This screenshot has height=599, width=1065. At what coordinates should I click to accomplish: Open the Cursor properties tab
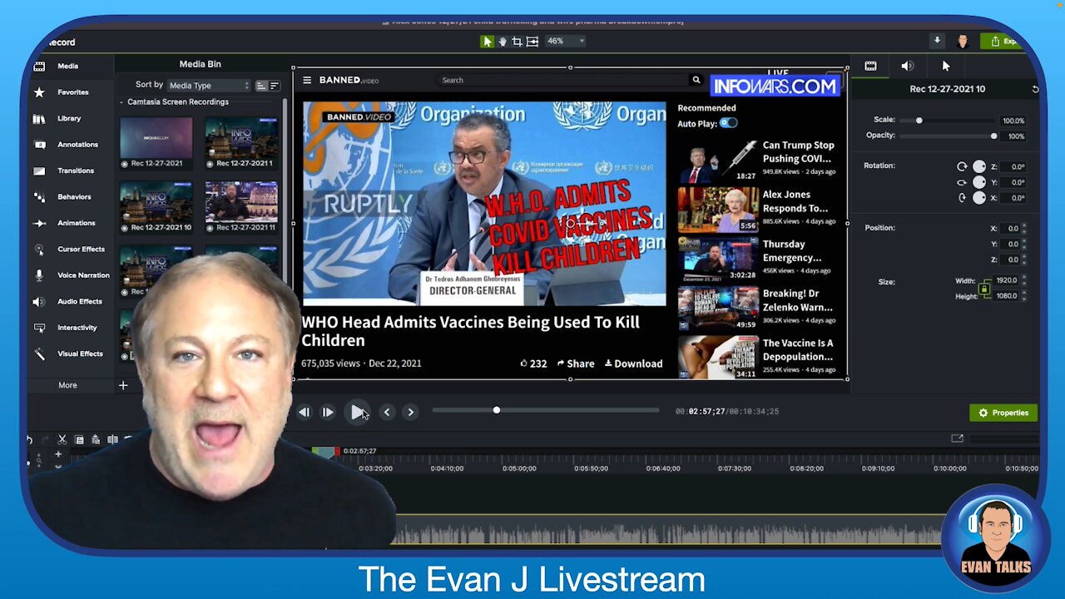[946, 66]
